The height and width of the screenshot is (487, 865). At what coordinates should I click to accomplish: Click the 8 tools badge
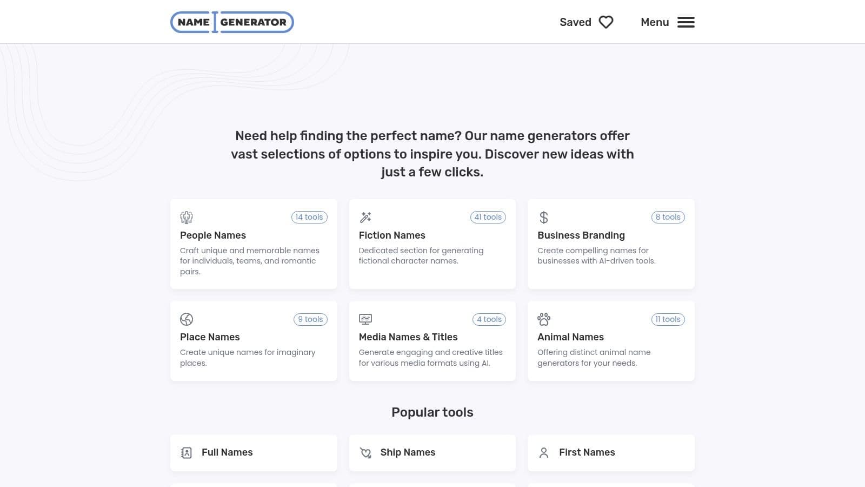[668, 217]
